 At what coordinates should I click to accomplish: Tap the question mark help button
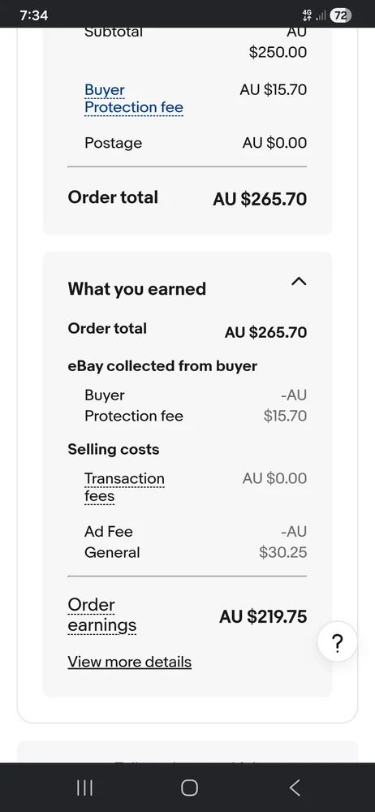pos(337,642)
